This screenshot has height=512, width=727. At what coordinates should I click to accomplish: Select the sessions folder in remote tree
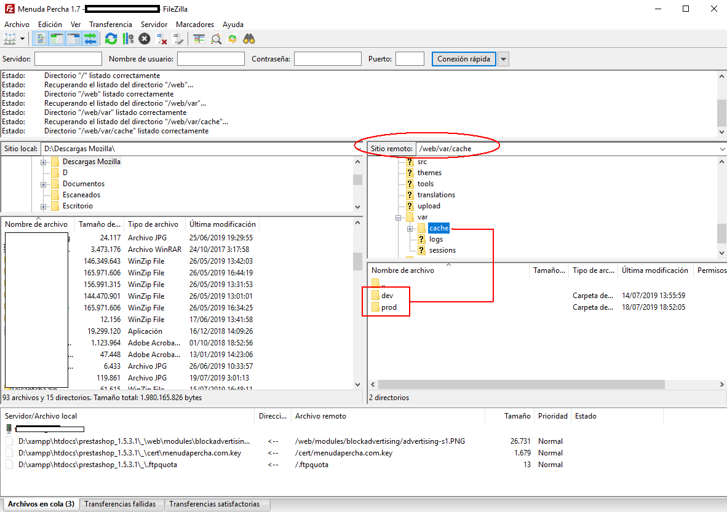(x=442, y=250)
